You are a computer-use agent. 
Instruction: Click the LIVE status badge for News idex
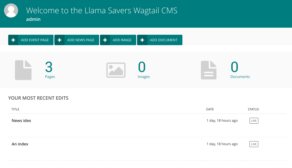click(253, 121)
